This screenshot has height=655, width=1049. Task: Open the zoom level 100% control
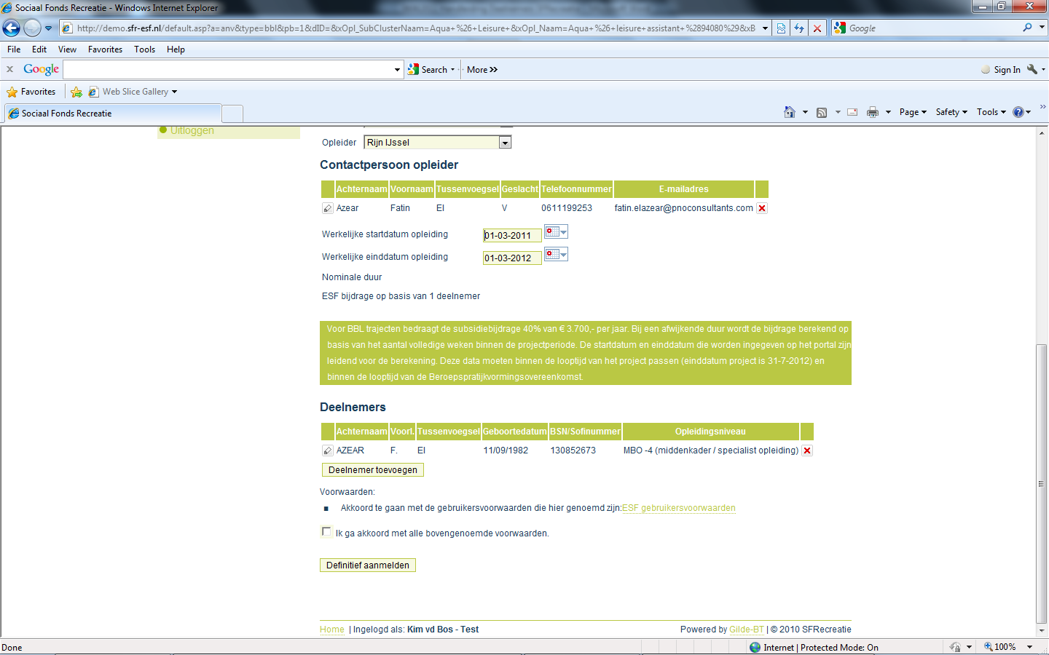pyautogui.click(x=1007, y=647)
